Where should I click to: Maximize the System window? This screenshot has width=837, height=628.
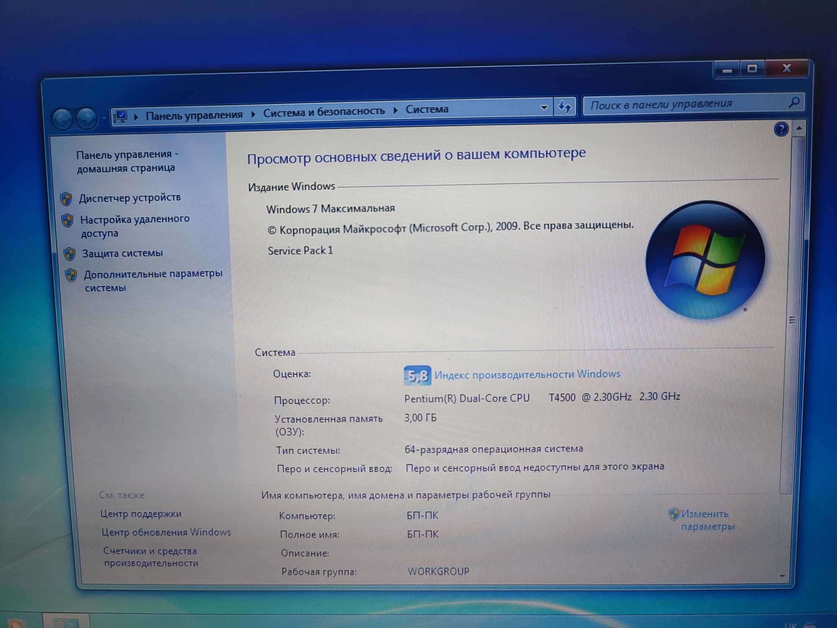pos(752,69)
